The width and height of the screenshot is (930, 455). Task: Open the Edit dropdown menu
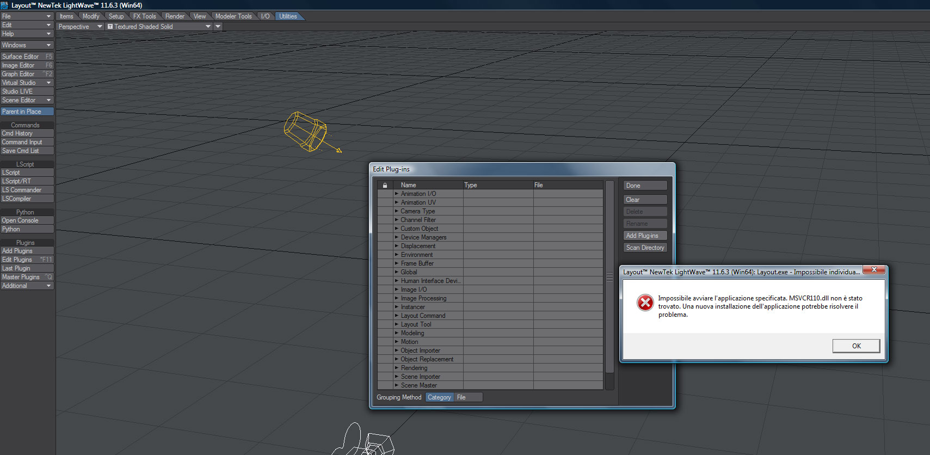(27, 25)
